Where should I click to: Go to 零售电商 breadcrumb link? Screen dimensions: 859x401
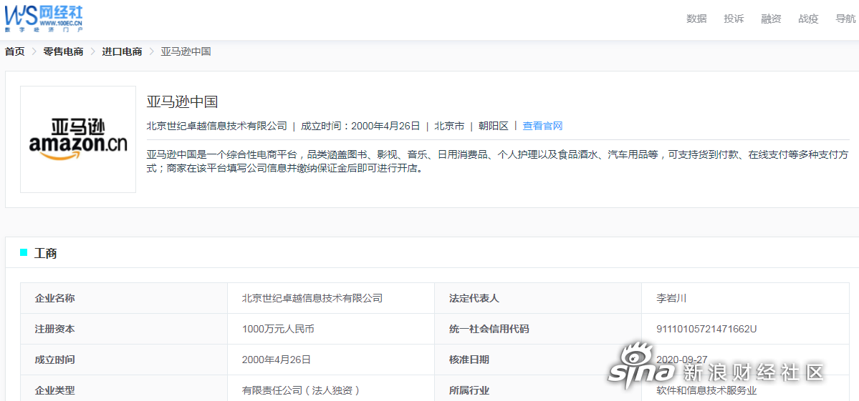[64, 52]
